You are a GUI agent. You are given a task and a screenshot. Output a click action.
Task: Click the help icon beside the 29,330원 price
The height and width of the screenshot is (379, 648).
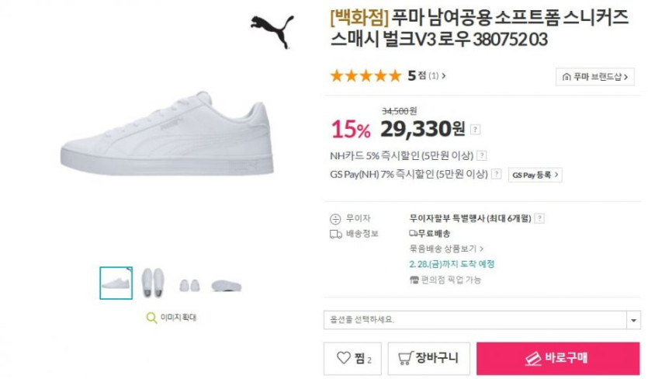476,130
